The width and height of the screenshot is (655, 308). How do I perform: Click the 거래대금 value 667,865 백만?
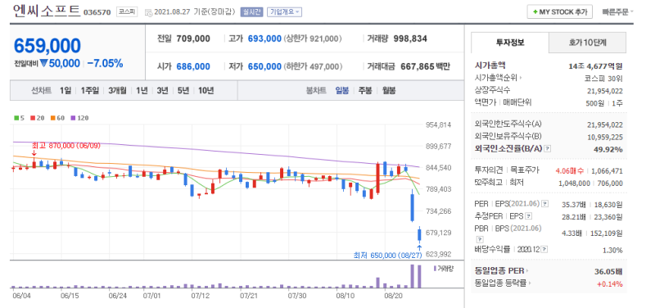point(425,66)
